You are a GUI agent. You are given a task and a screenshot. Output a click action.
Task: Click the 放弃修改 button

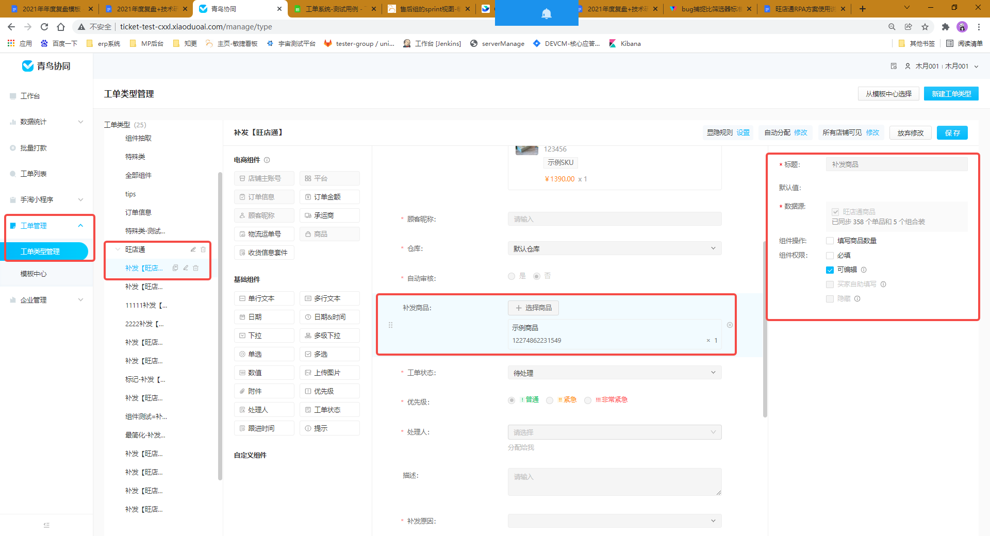click(x=910, y=133)
